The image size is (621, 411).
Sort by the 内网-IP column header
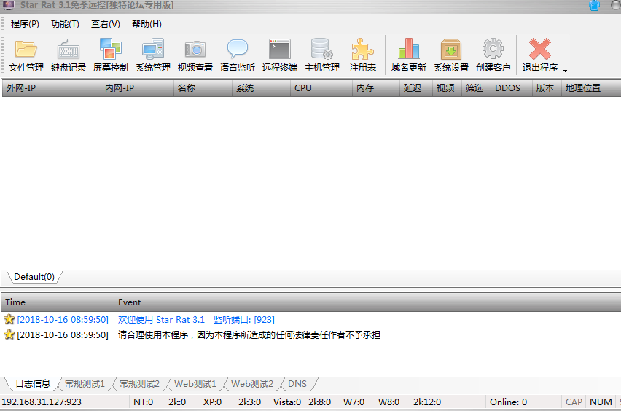point(137,88)
